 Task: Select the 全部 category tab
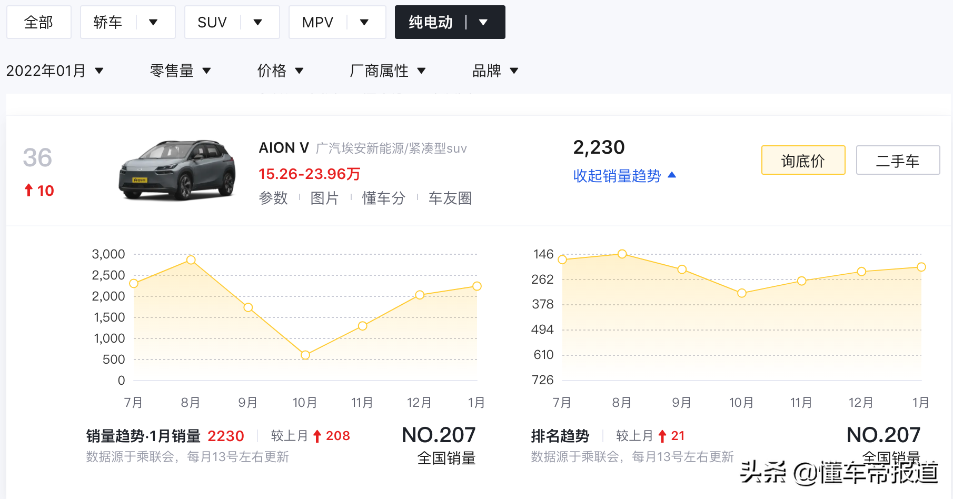(x=38, y=22)
